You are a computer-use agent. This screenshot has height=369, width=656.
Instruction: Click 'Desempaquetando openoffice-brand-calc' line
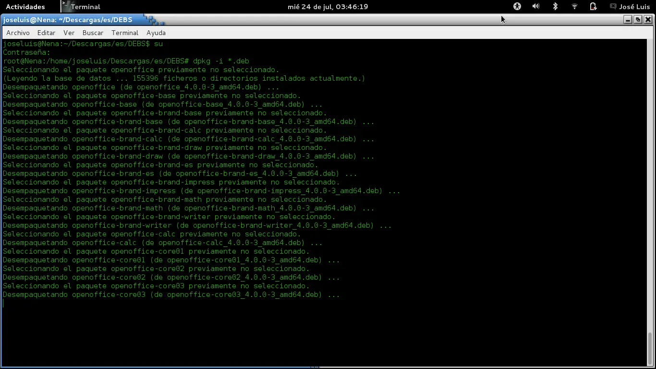[188, 139]
